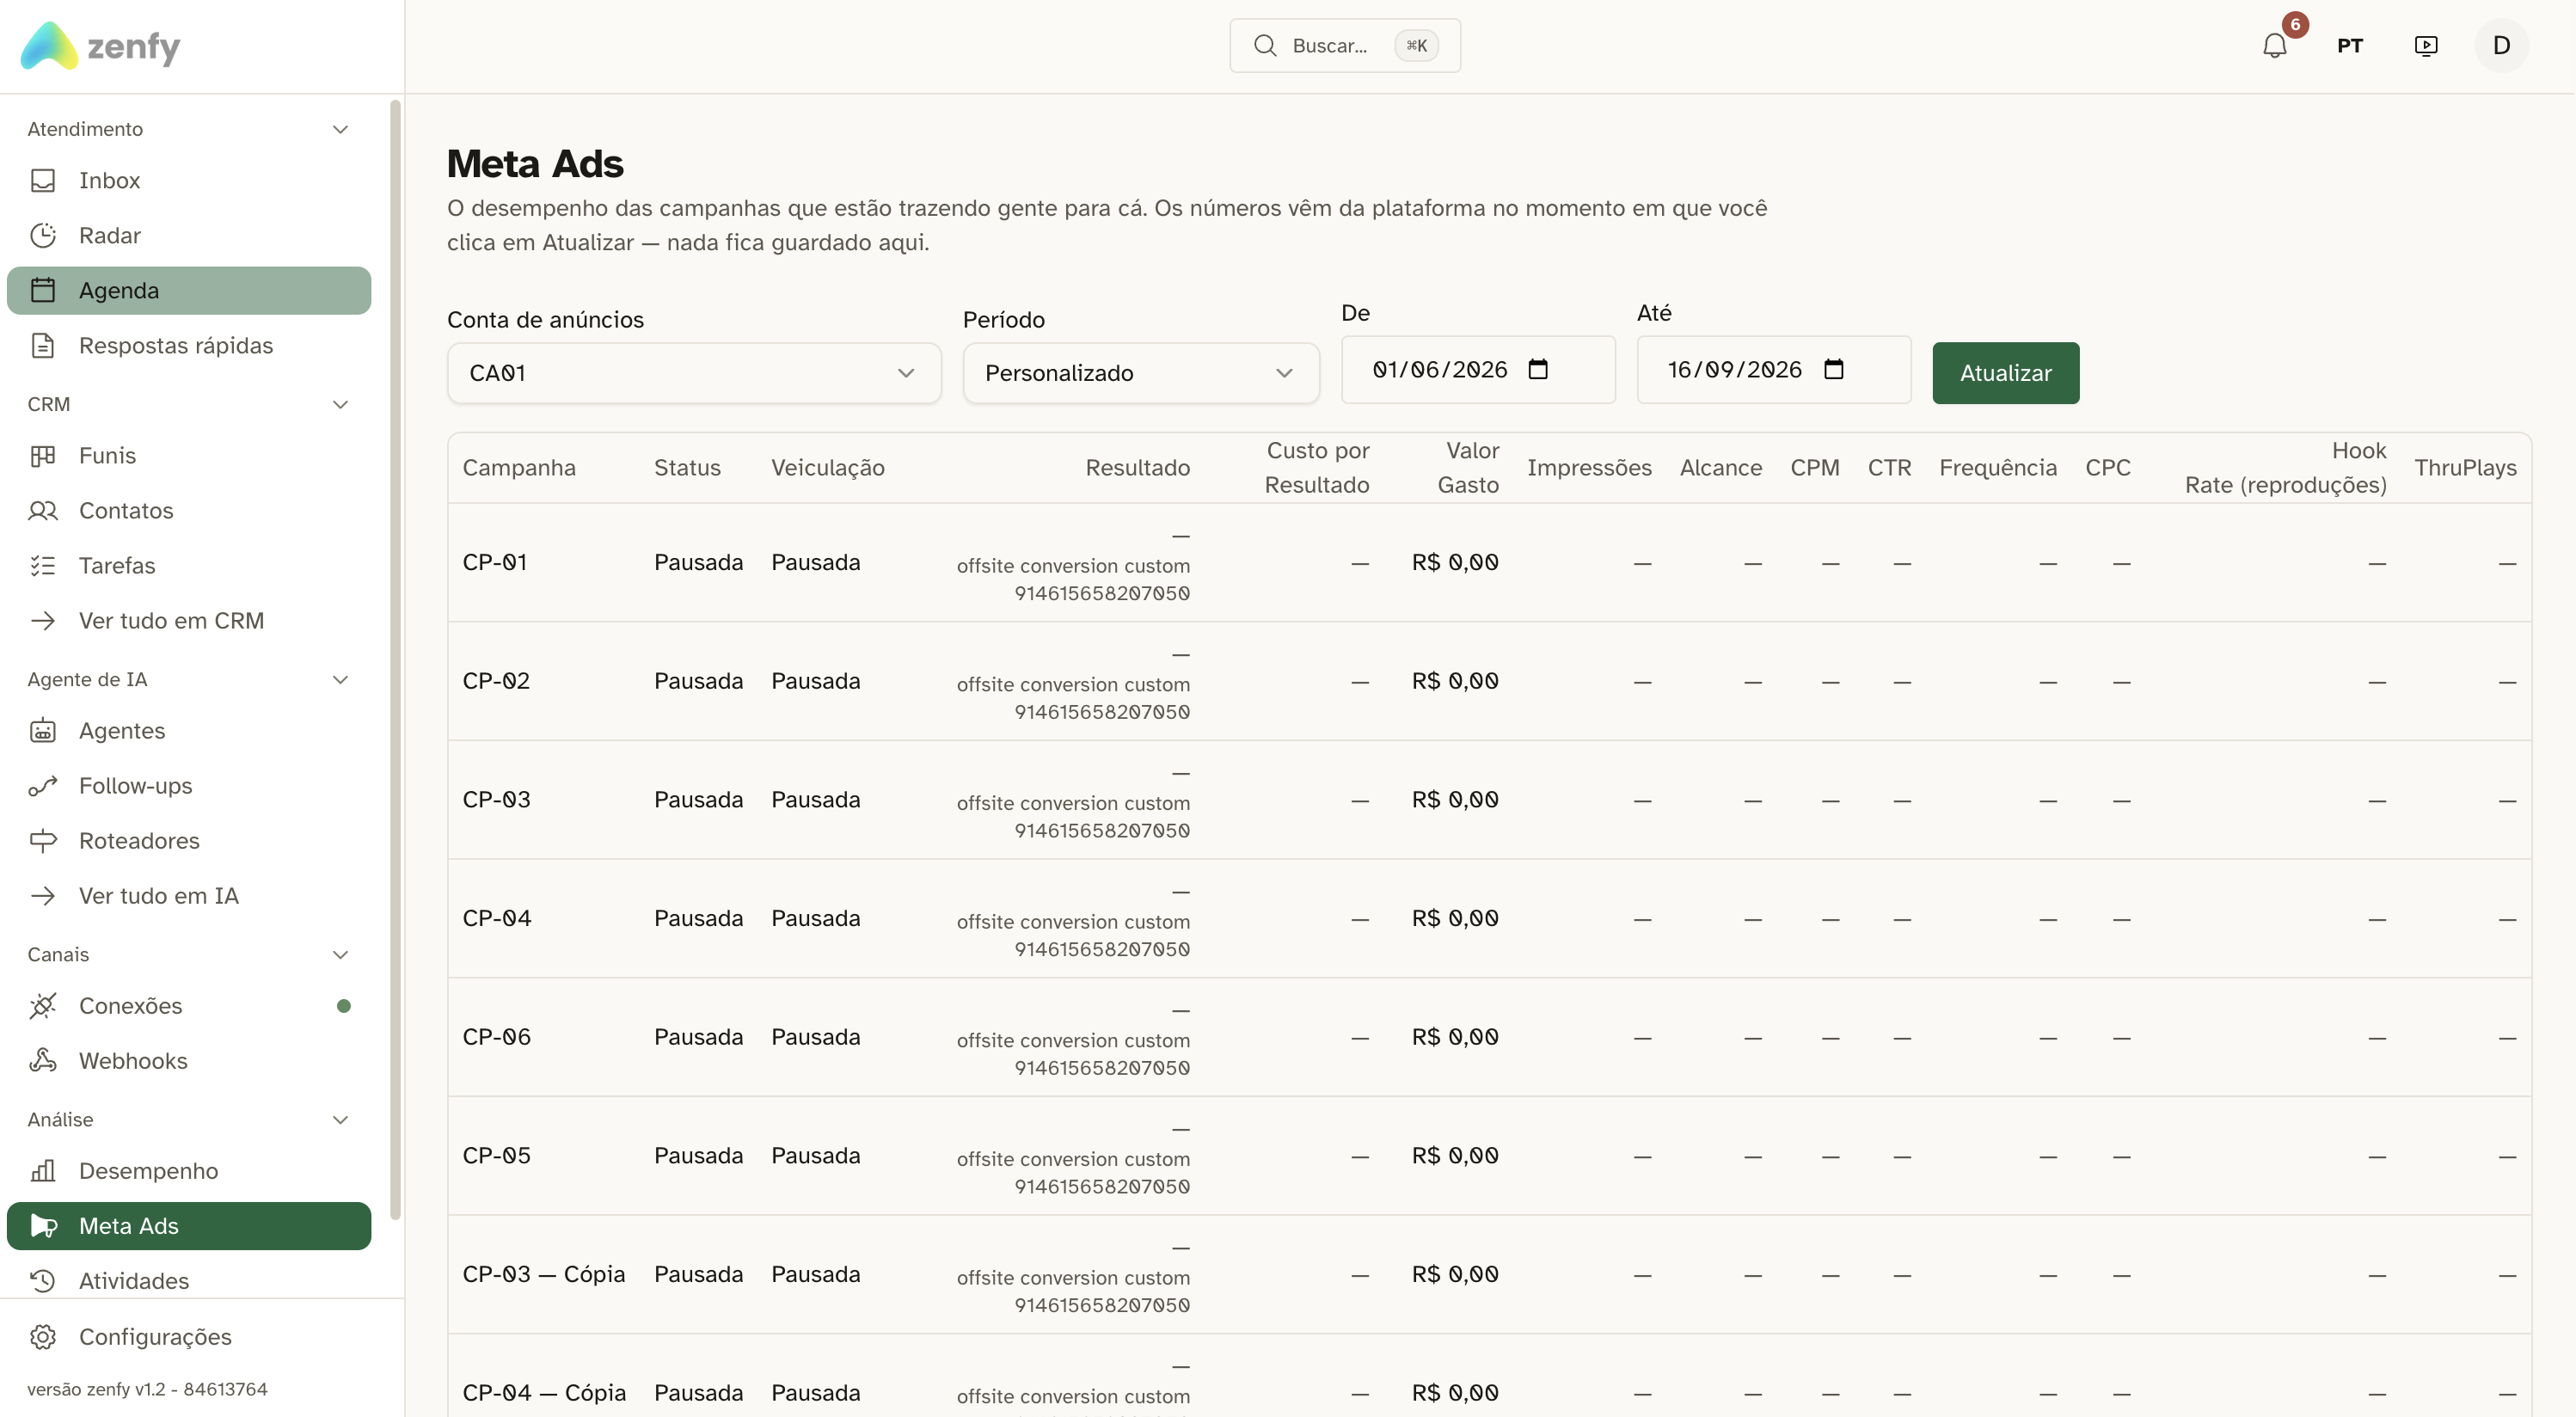
Task: Click R$ 0,00 in CP-05 row
Action: tap(1455, 1156)
